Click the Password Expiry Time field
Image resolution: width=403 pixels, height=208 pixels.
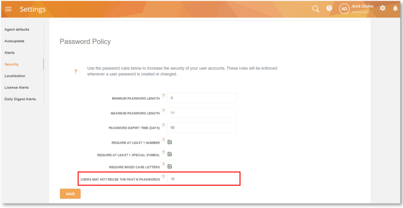[x=202, y=128]
